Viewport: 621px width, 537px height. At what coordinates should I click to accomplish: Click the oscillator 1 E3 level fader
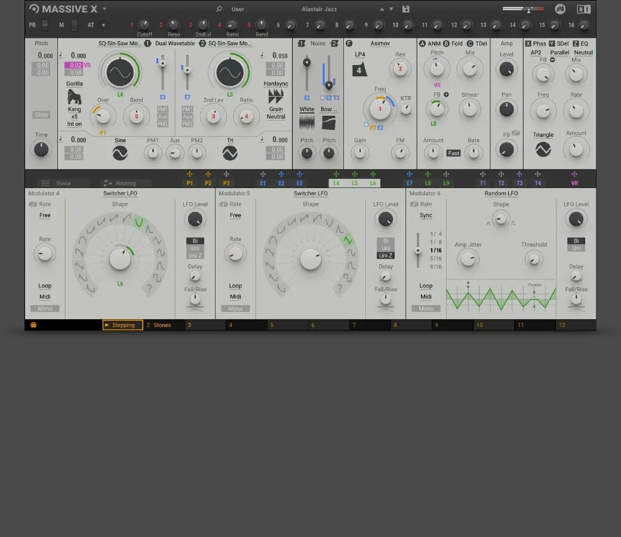click(x=162, y=72)
